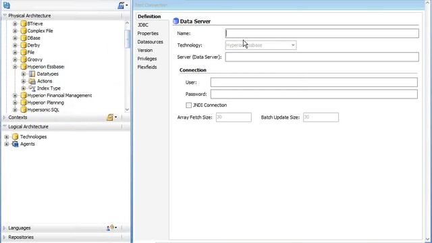This screenshot has height=243, width=432.
Task: Click the File technology icon
Action: (x=24, y=53)
